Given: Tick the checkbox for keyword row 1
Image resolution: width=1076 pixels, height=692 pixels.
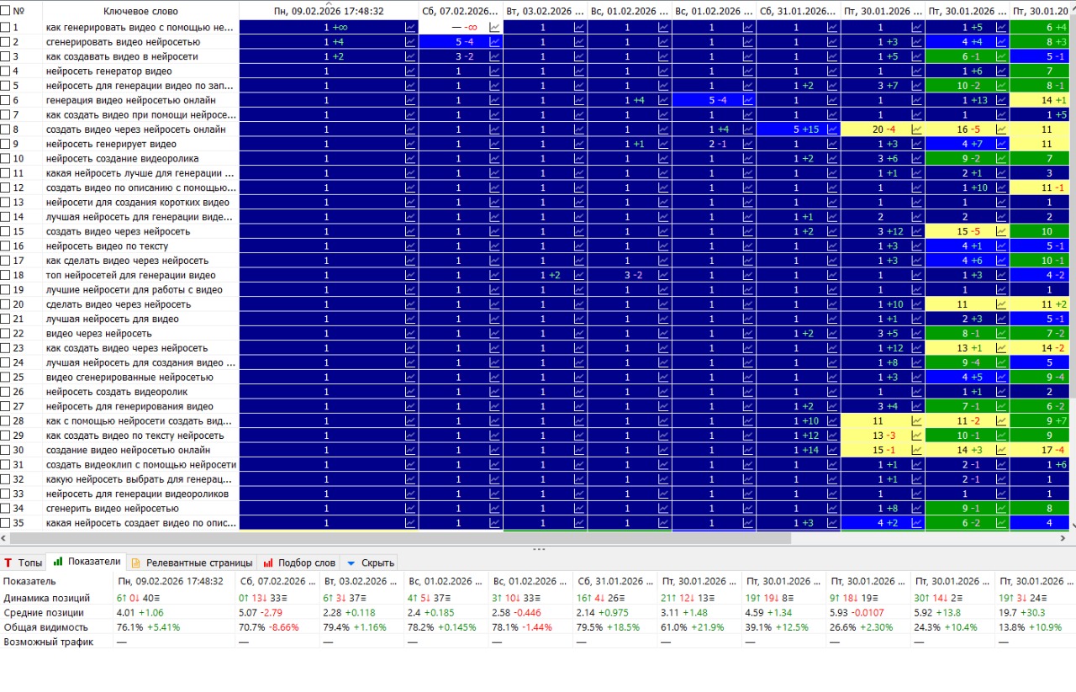Looking at the screenshot, I should (x=6, y=27).
